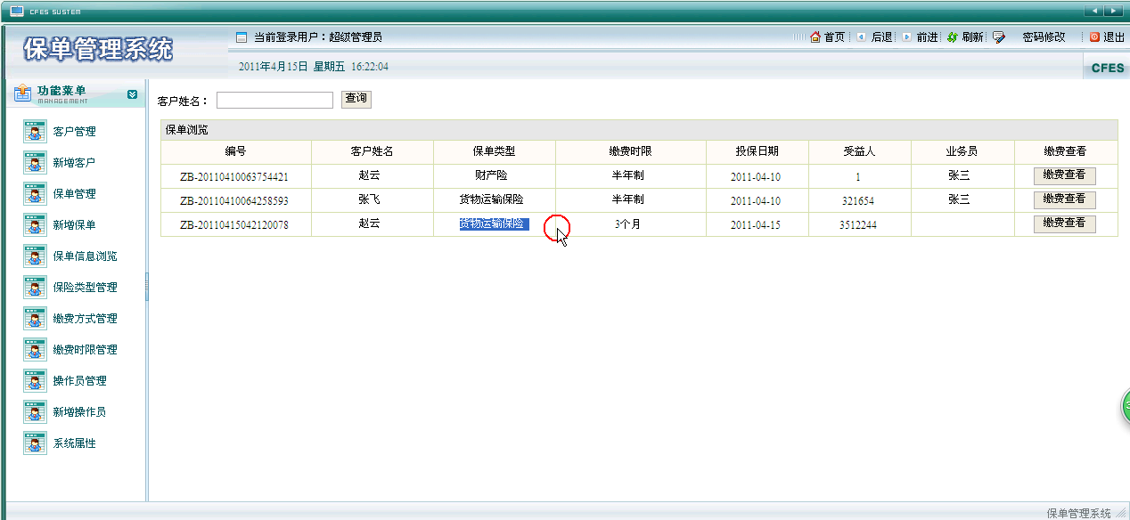Click the highlighted 货物运输保险 cell
Screen dimensions: 1130x520
point(494,224)
